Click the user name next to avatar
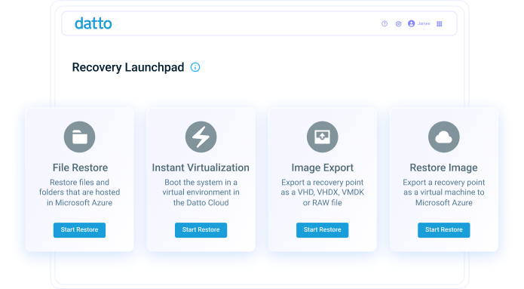 point(424,23)
